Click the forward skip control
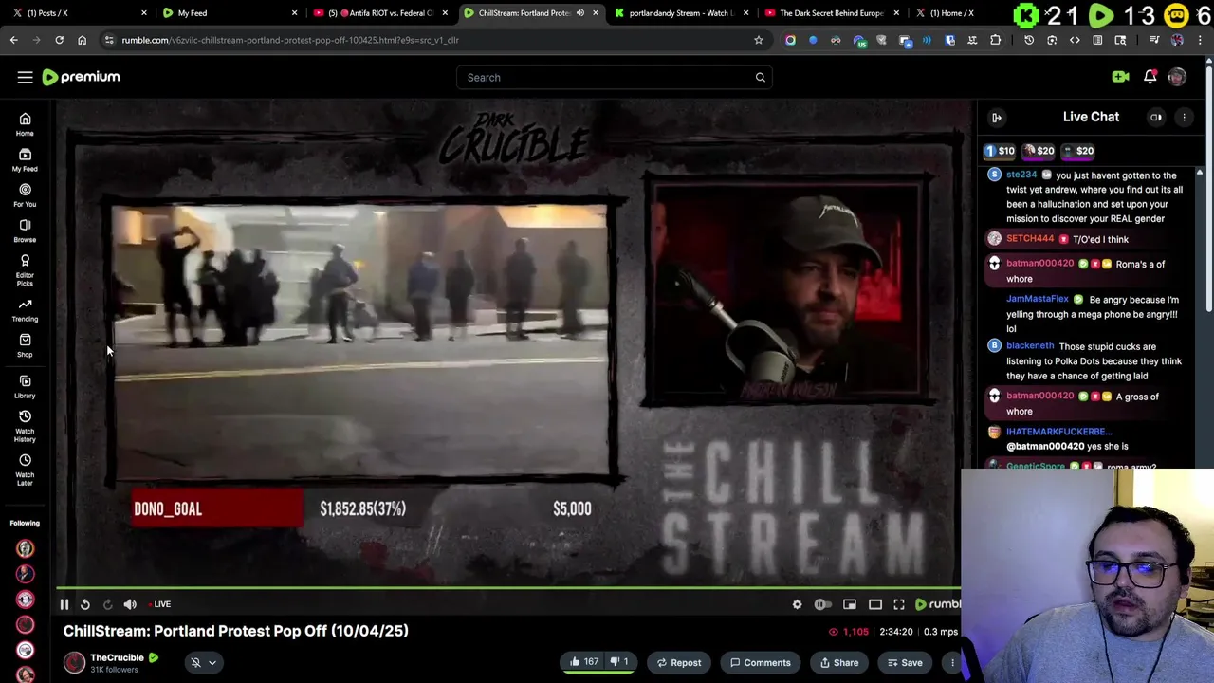This screenshot has width=1214, height=683. click(107, 604)
